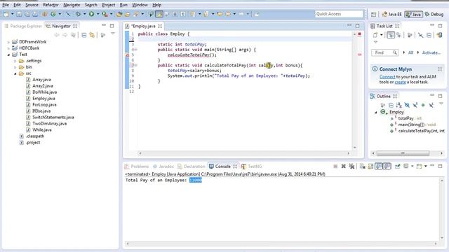
Task: Open the Project menu
Action: tap(109, 5)
